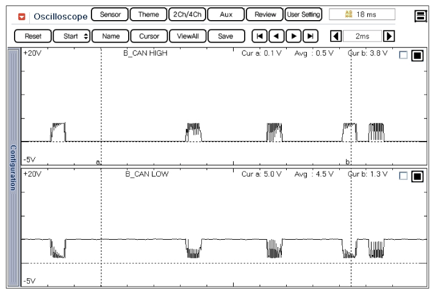Click the Start button
The image size is (435, 294).
pyautogui.click(x=71, y=36)
